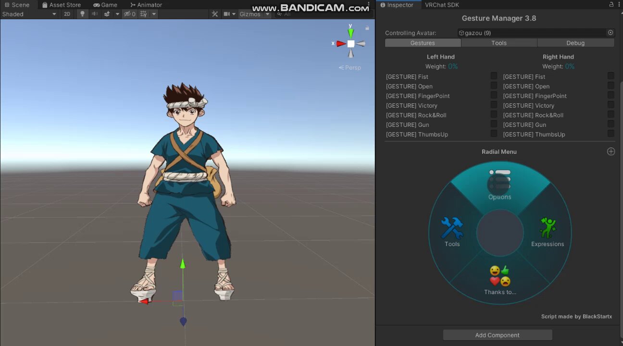Enable Left Hand FingerPoint gesture checkbox
Image resolution: width=623 pixels, height=346 pixels.
coord(494,95)
